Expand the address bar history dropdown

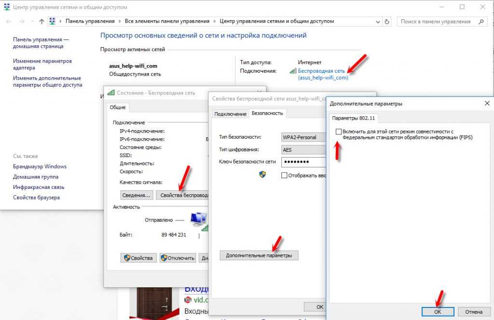377,22
